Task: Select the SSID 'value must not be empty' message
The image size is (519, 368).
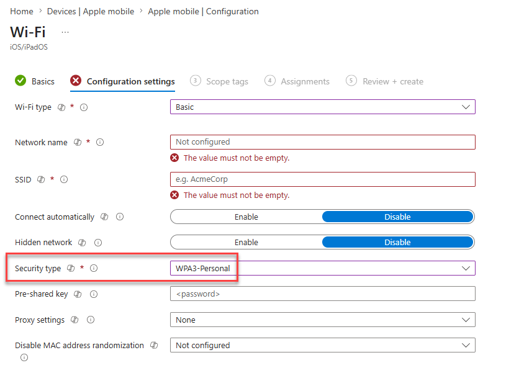Action: [x=237, y=195]
